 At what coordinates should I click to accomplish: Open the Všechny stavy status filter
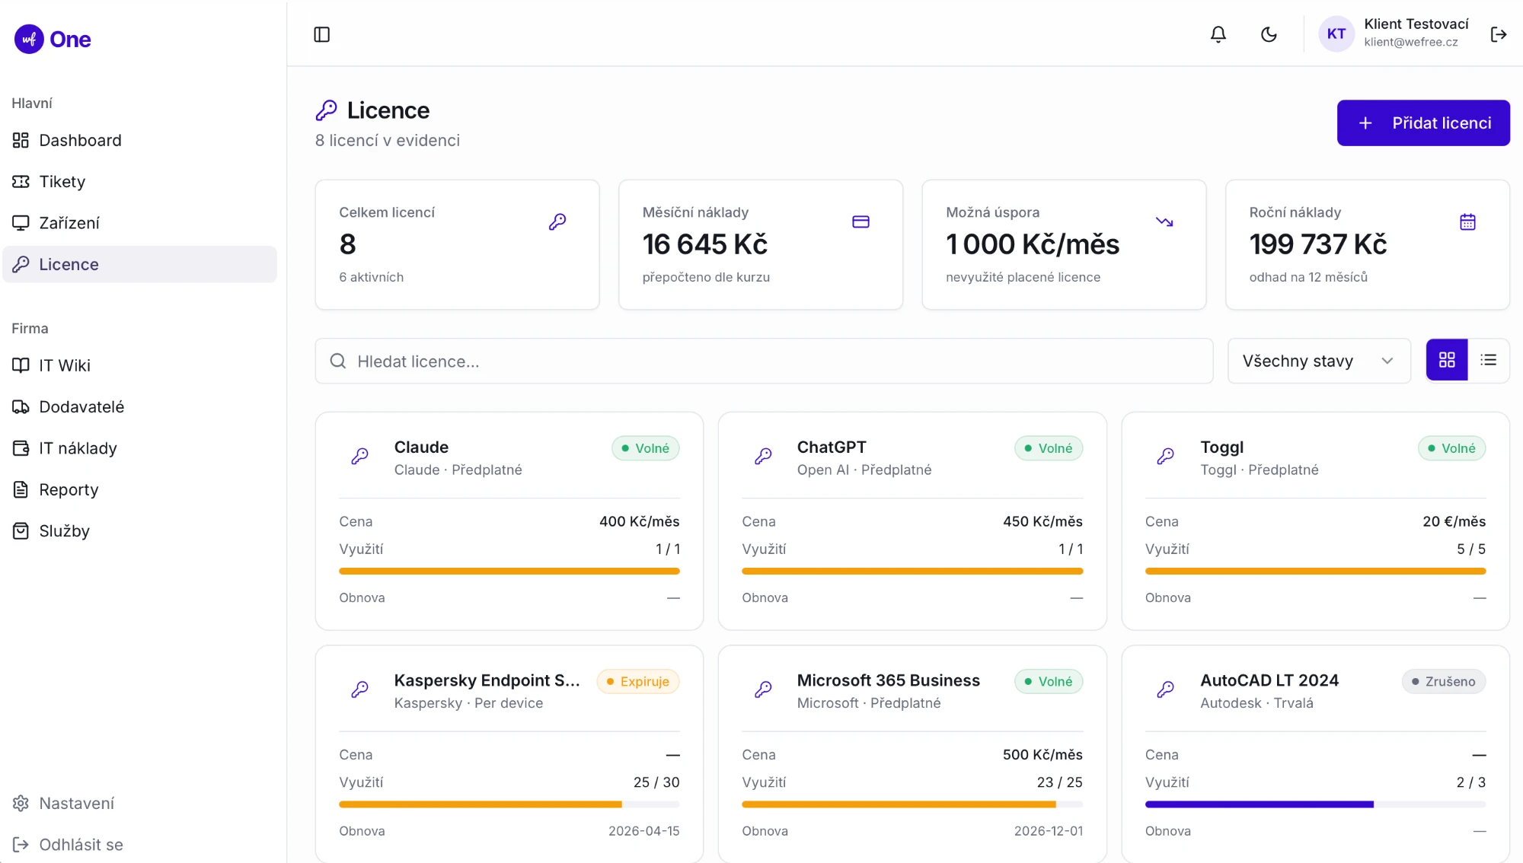pos(1319,361)
